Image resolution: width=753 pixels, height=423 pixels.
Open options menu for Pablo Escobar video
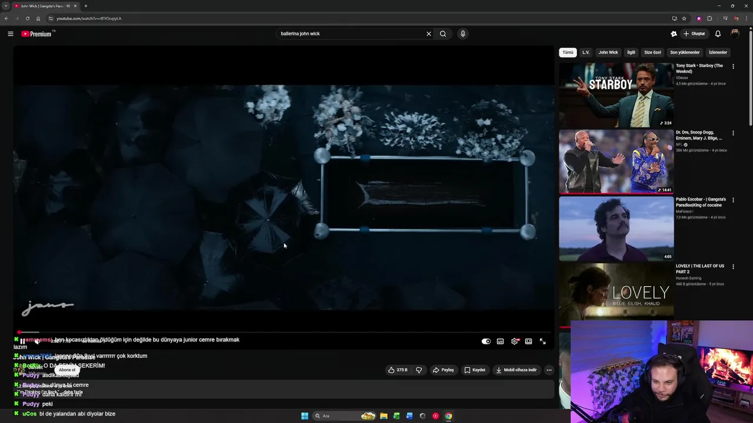733,200
